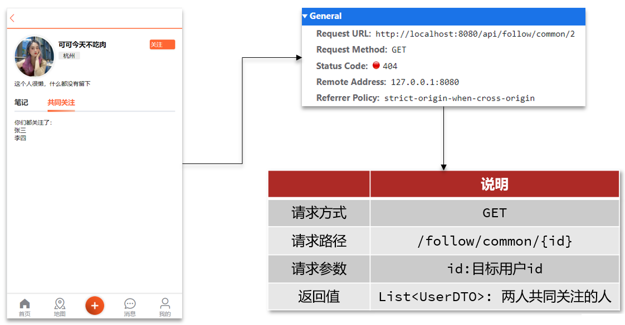
Task: Click the Request Method GET value
Action: [399, 50]
